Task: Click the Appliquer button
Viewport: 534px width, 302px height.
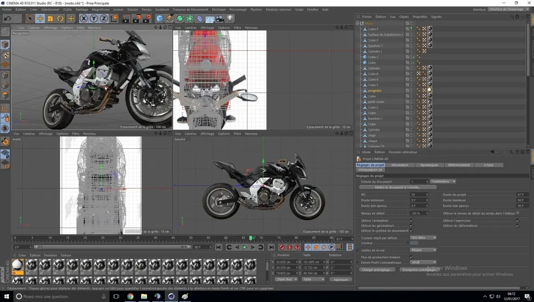Action: coord(341,279)
